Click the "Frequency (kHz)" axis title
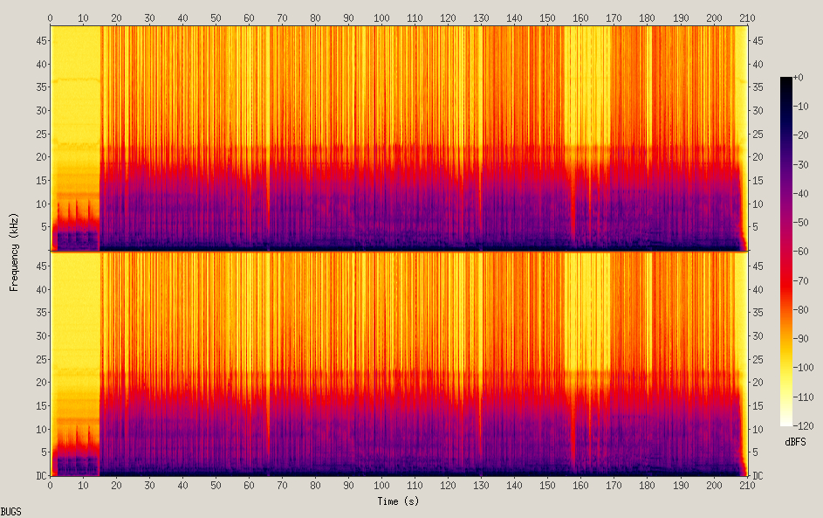Image resolution: width=823 pixels, height=518 pixels. (15, 252)
